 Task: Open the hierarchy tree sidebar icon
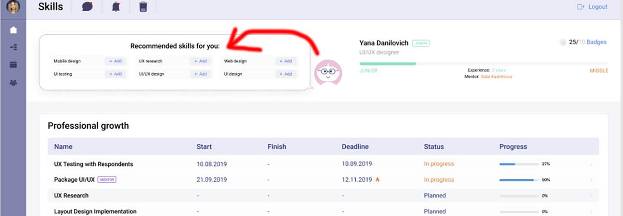[x=13, y=47]
